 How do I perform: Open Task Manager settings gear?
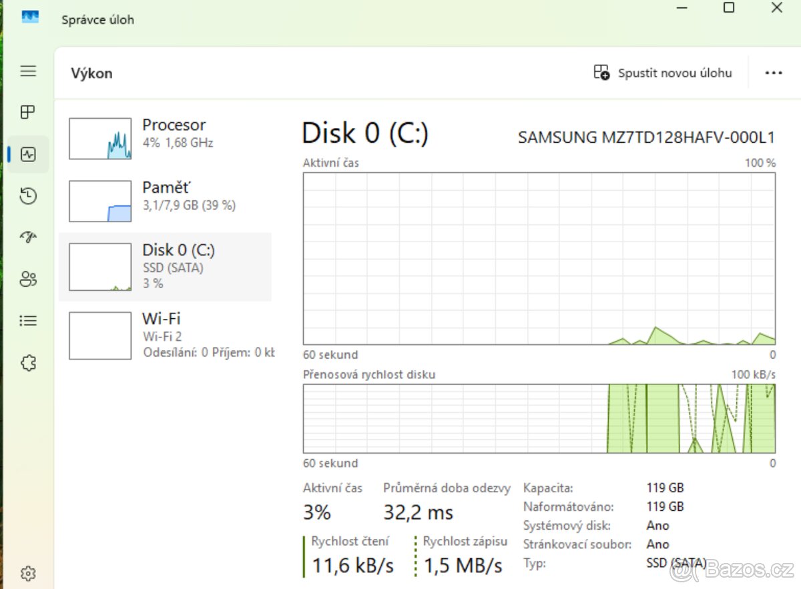27,573
